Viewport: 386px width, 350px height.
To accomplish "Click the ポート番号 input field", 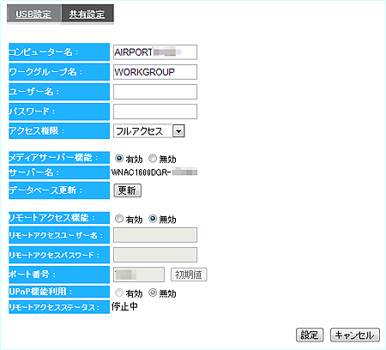I will coord(139,275).
